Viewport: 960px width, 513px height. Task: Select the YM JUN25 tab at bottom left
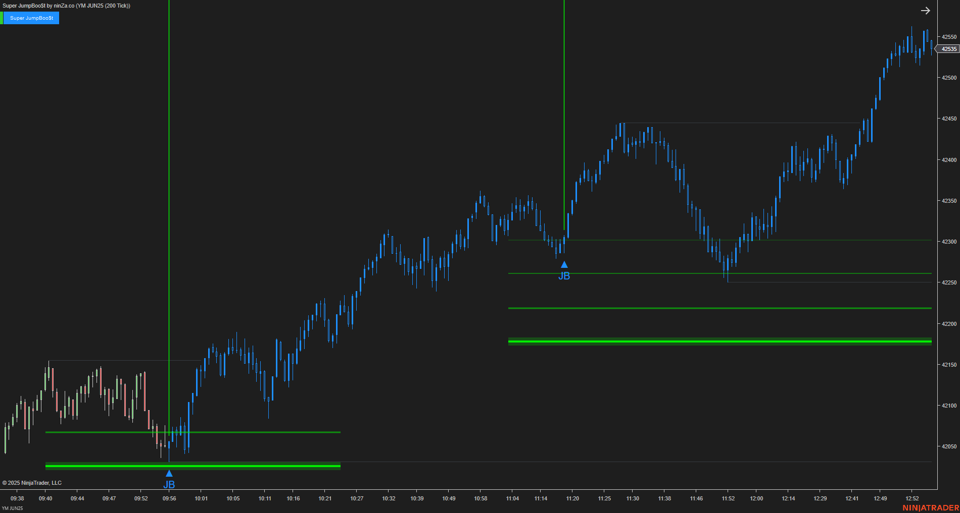click(13, 509)
